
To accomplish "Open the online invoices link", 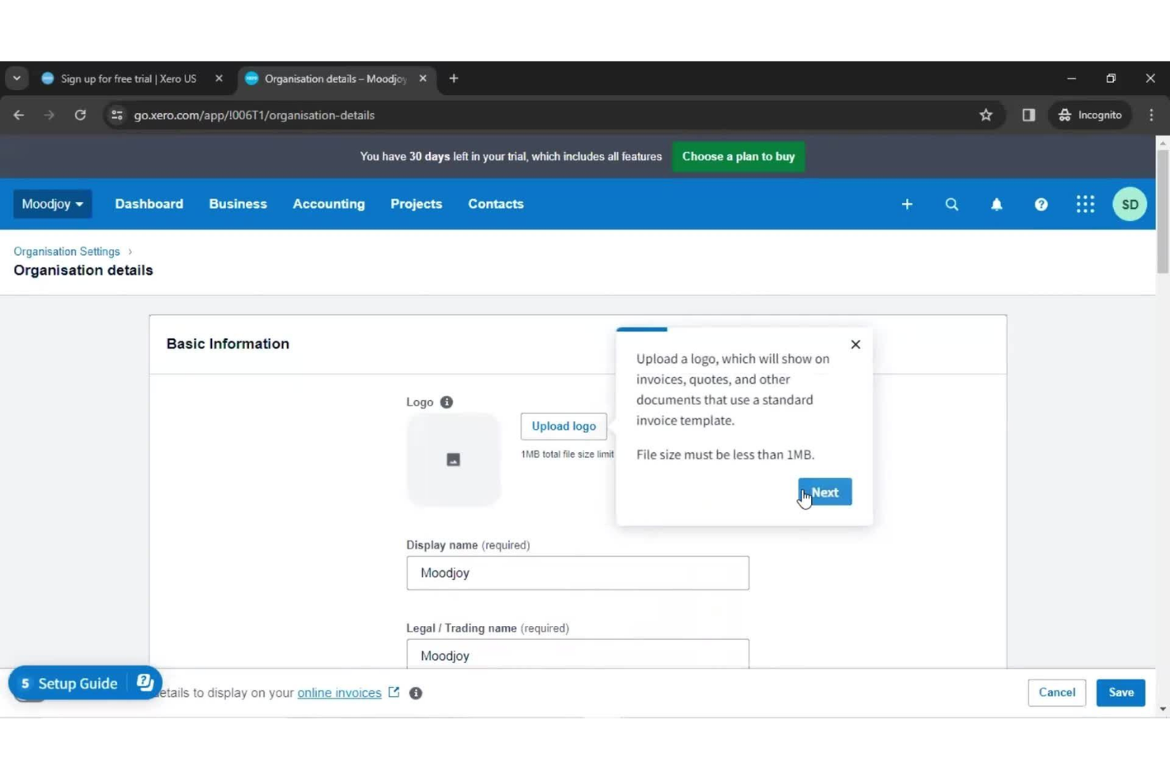I will point(339,693).
